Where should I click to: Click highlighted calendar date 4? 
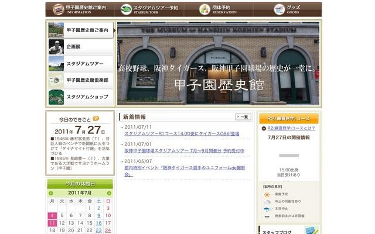click(x=52, y=216)
